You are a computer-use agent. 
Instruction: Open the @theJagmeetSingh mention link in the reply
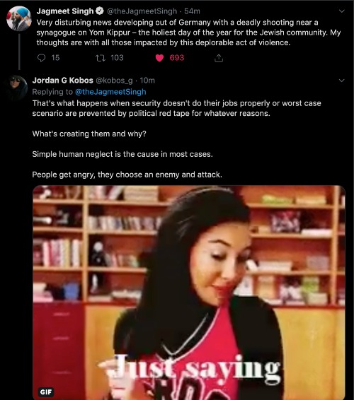tap(110, 92)
